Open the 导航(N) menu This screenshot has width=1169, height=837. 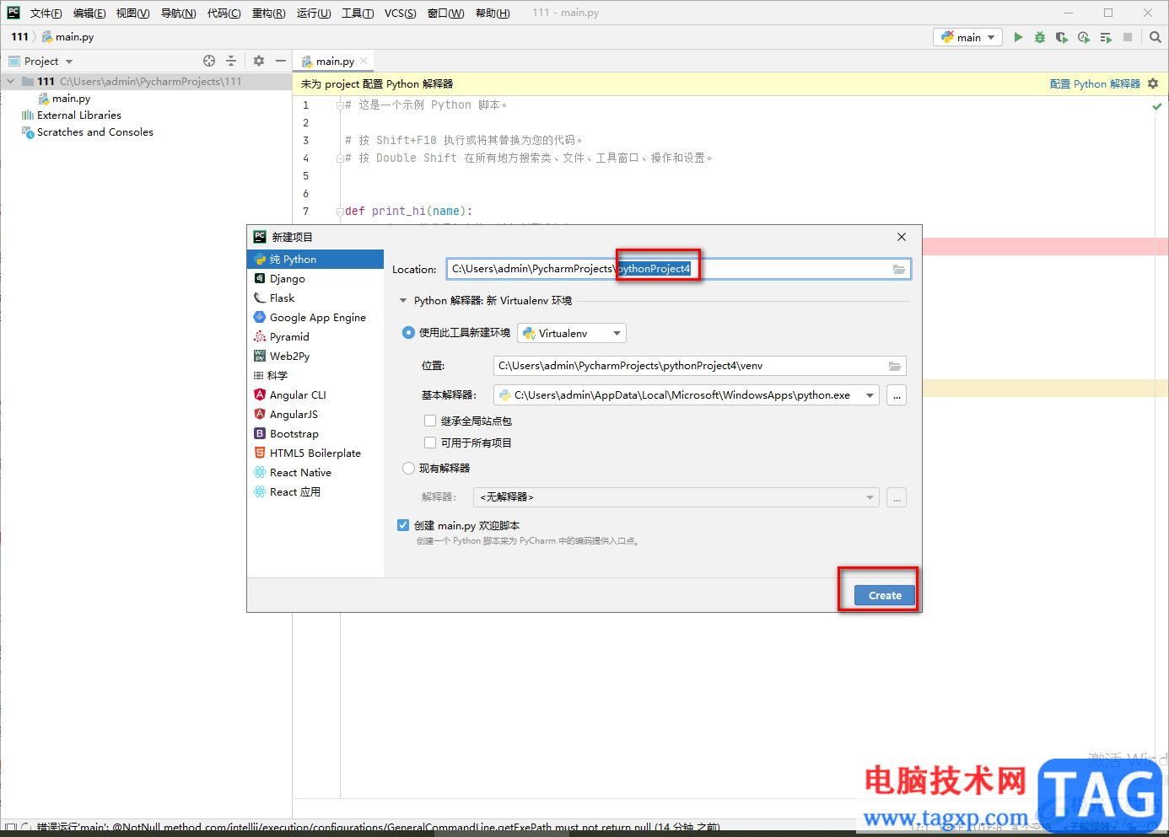pyautogui.click(x=178, y=13)
